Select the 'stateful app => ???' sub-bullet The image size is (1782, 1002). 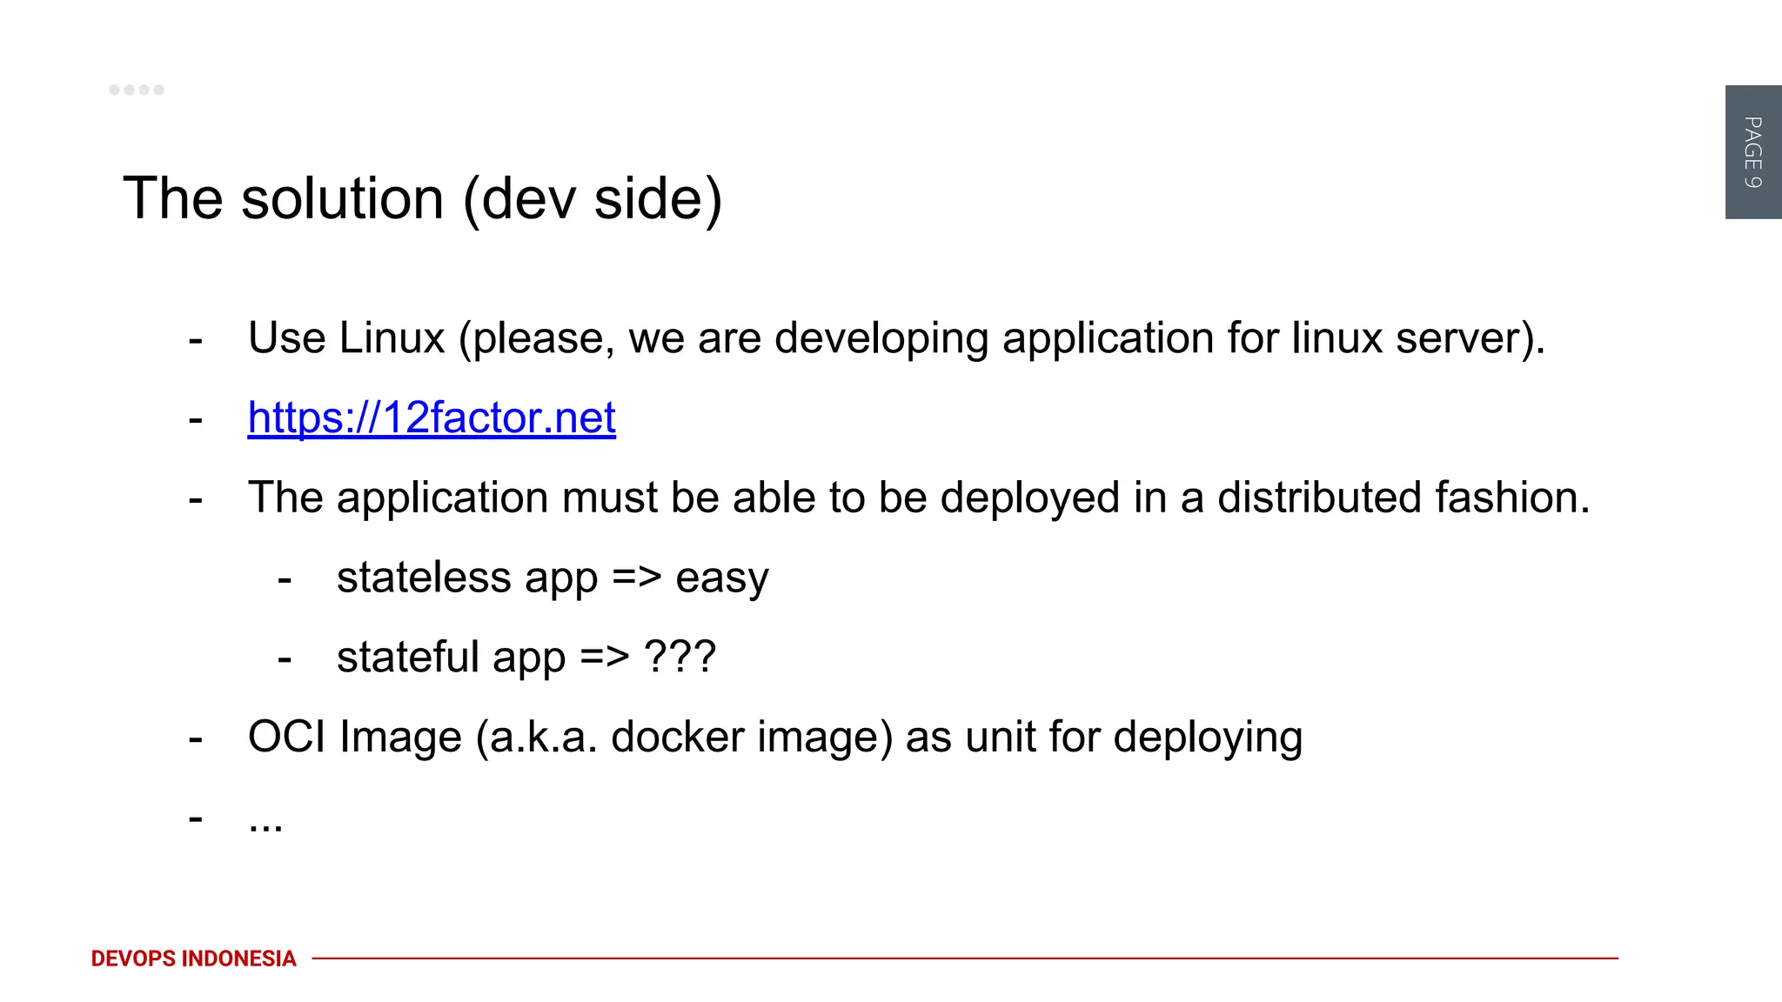point(526,658)
